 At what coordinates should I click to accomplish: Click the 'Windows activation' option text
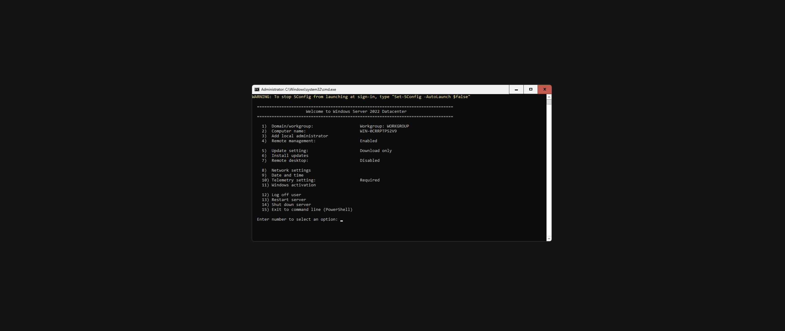pos(293,185)
